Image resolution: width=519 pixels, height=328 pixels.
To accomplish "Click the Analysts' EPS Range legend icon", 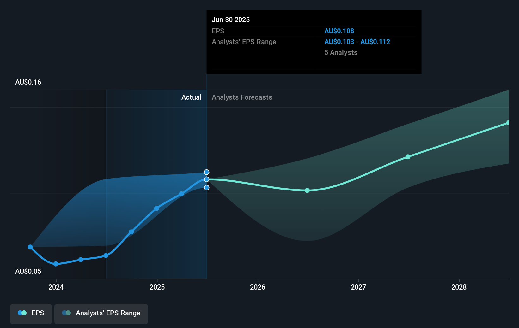I will click(66, 313).
